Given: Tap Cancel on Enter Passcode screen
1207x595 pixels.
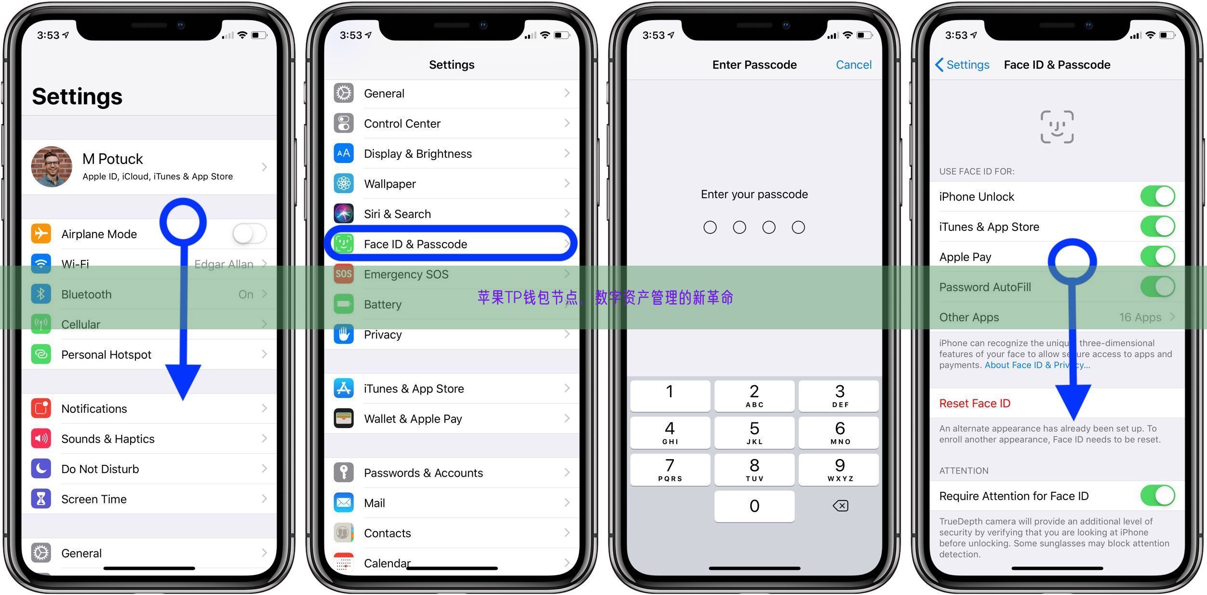Looking at the screenshot, I should coord(855,65).
